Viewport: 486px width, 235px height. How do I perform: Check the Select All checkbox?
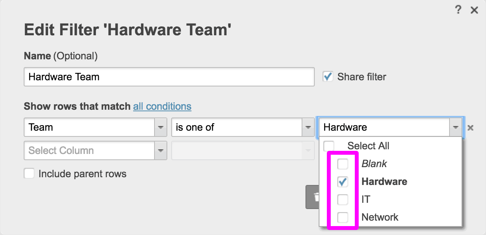tap(329, 146)
